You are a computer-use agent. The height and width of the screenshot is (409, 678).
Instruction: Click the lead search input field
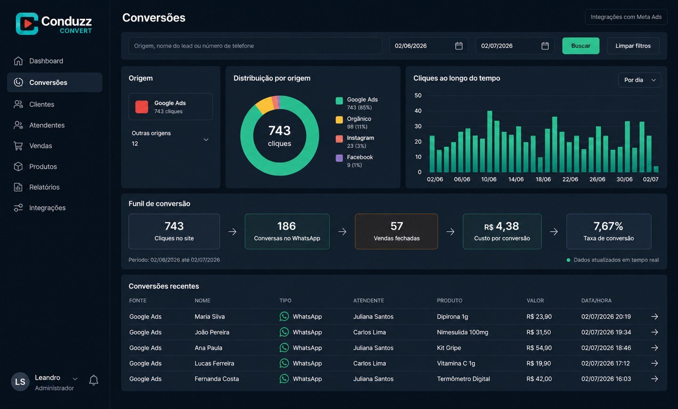click(255, 46)
